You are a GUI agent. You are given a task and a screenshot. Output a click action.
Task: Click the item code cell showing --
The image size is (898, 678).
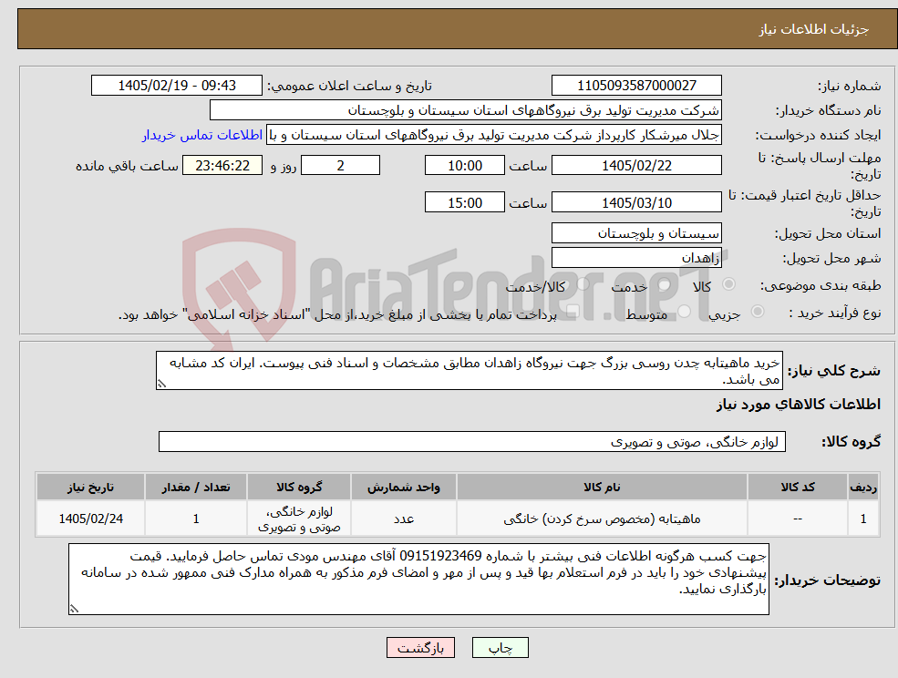[798, 519]
